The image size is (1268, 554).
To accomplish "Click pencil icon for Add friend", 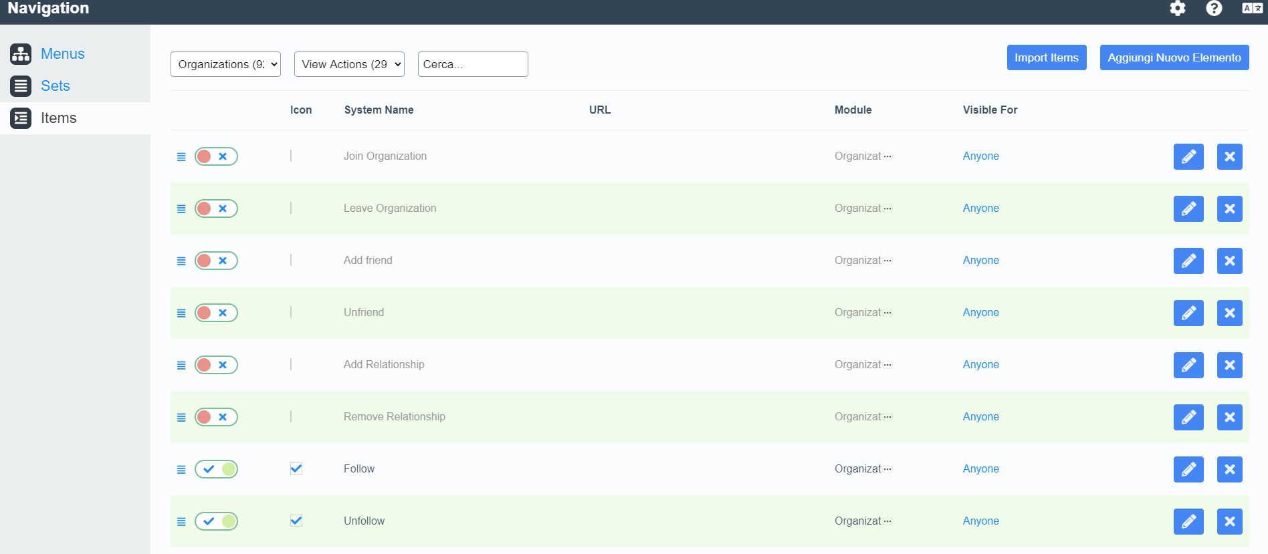I will 1188,261.
